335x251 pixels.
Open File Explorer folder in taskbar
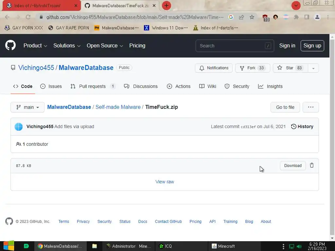pos(95,246)
